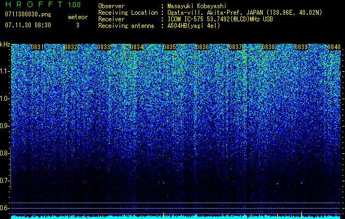Click the 0.9 kHz axis label
Screen dimensions: 345x219
point(4,126)
